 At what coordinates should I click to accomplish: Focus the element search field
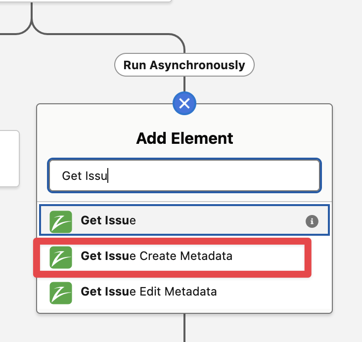(184, 175)
